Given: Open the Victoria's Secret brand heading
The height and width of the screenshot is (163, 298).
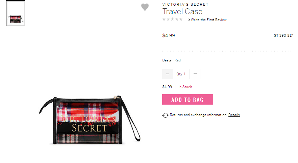Looking at the screenshot, I should point(185,4).
